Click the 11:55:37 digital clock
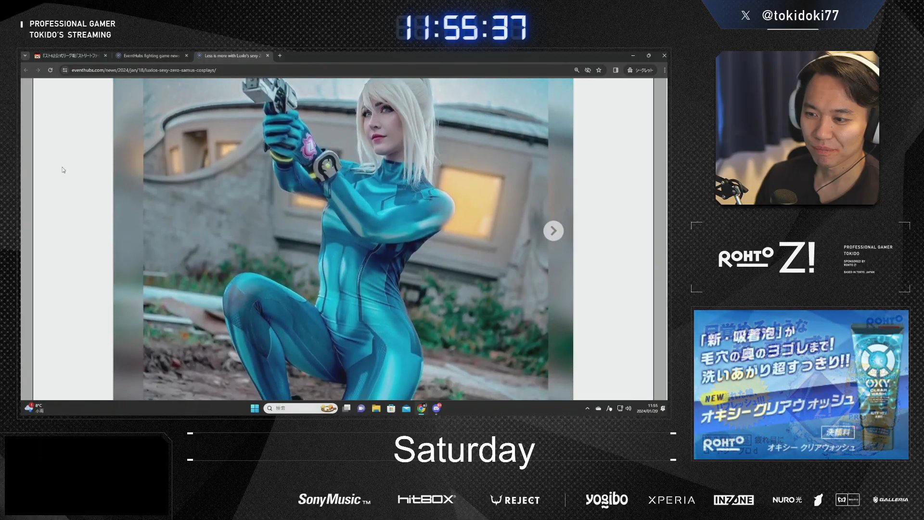924x520 pixels. (462, 27)
